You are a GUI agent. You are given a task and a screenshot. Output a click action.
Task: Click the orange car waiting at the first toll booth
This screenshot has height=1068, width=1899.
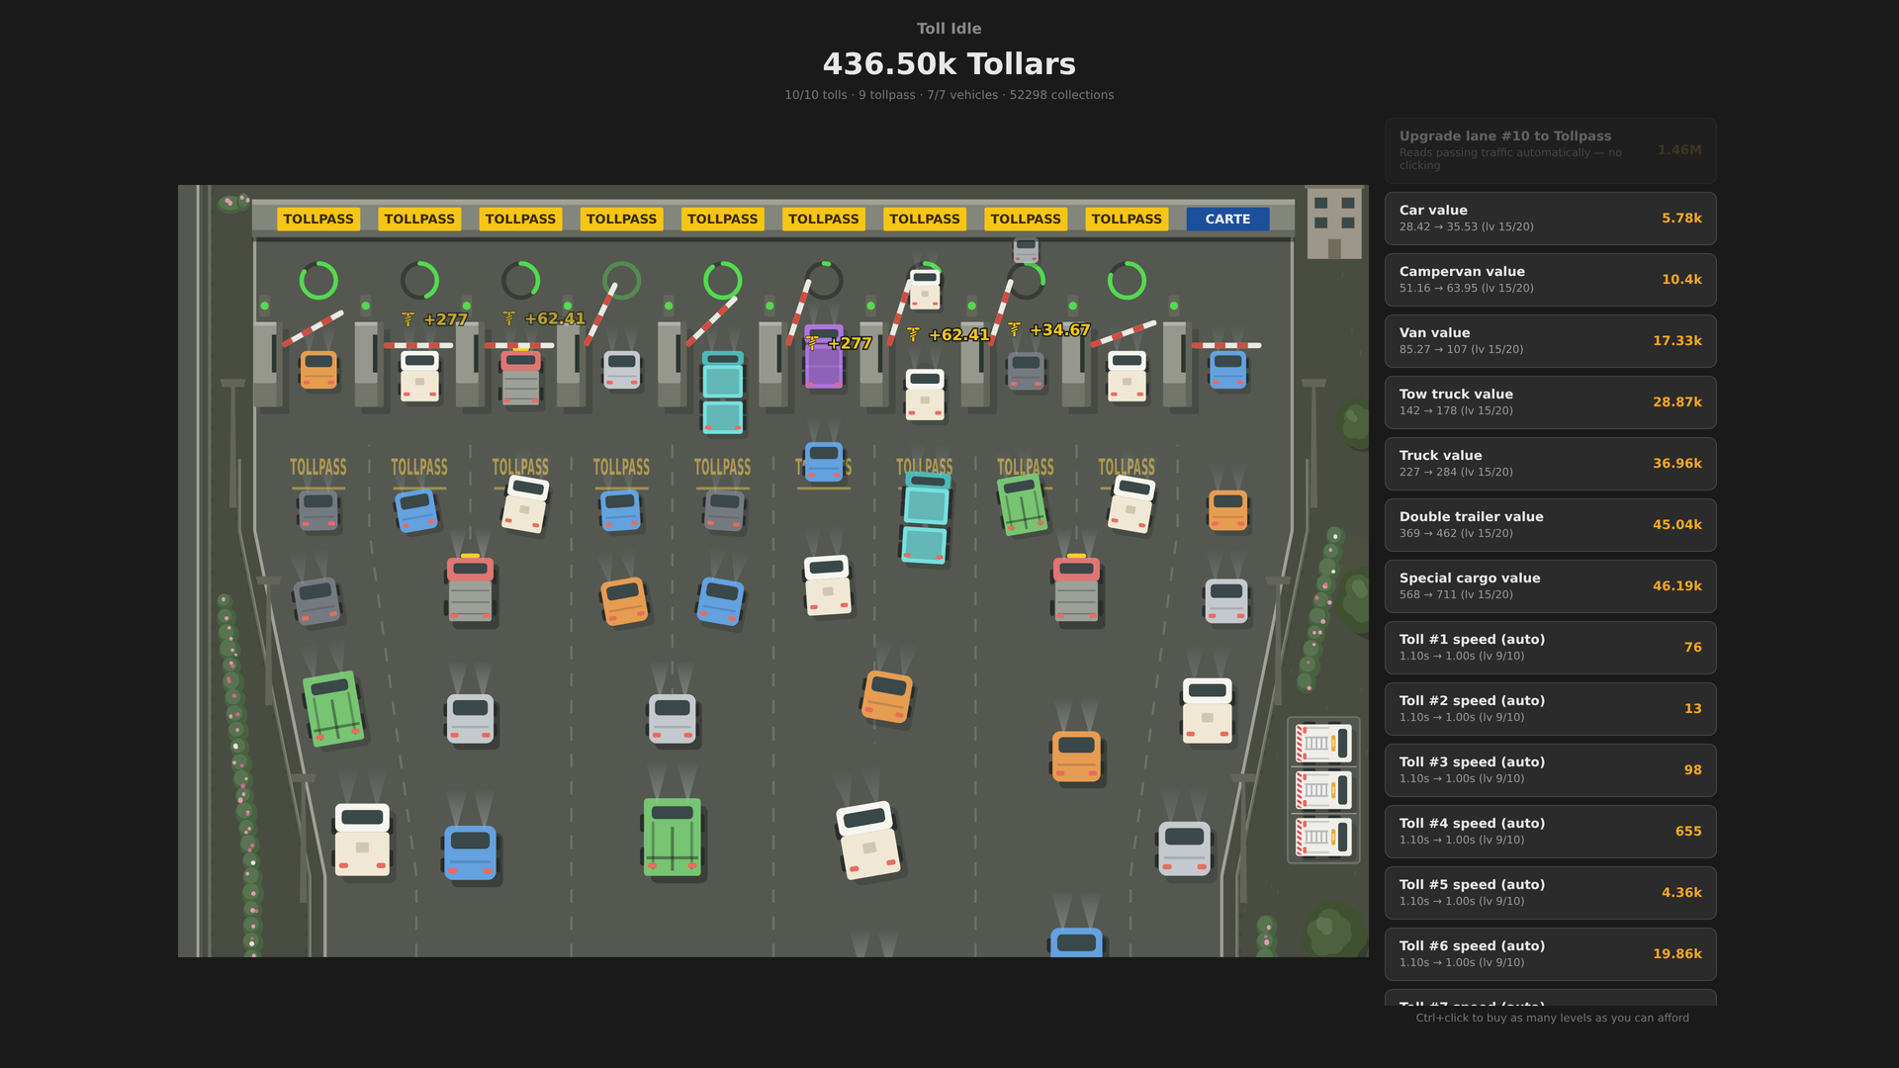click(x=318, y=370)
